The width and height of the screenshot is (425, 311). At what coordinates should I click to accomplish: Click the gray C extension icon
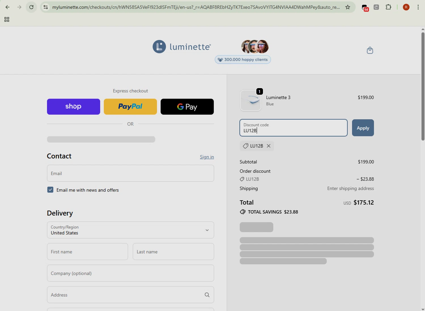pyautogui.click(x=376, y=7)
